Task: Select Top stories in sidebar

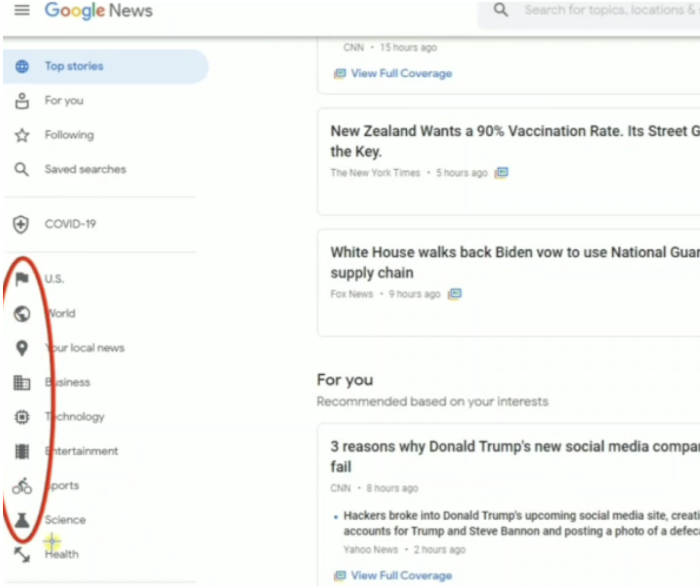Action: click(74, 66)
